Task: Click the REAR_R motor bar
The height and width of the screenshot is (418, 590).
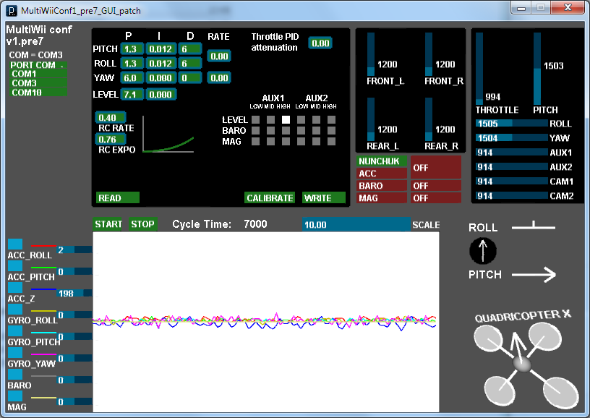Action: click(x=429, y=119)
